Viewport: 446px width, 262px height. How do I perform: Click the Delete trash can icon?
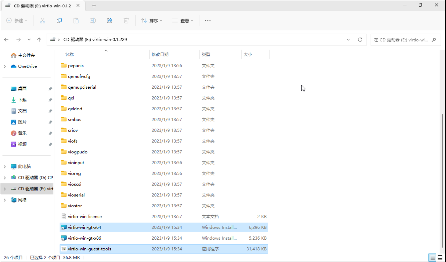126,21
